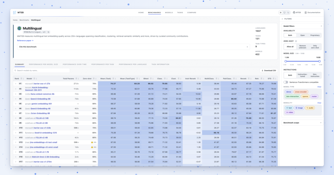The image size is (334, 175).
Task: Open Rerank column options menu
Action: (x=251, y=79)
